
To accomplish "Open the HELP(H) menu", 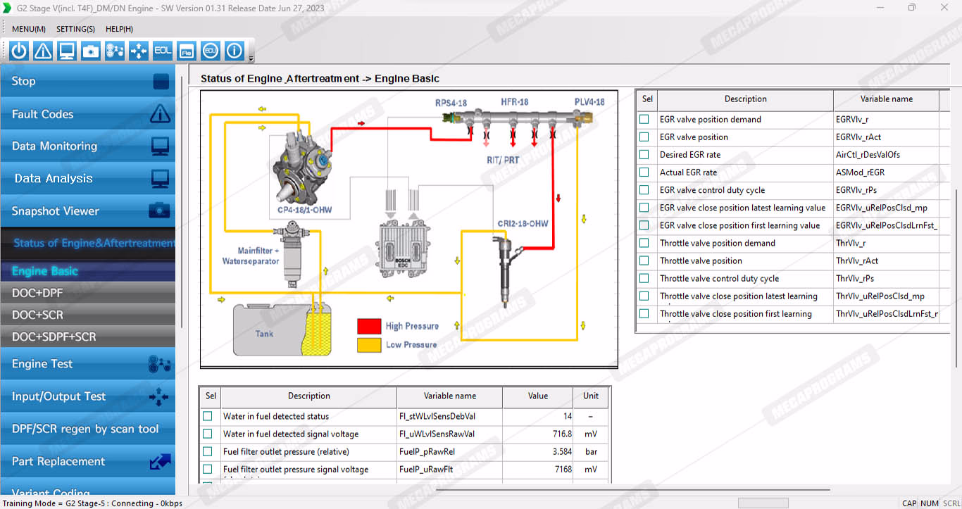I will [119, 29].
